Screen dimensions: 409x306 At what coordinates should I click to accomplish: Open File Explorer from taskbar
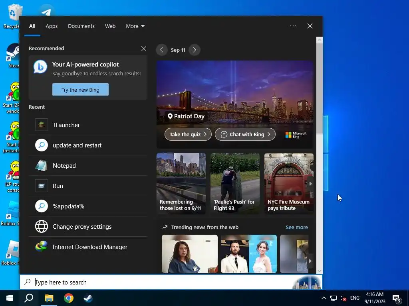tap(49, 298)
